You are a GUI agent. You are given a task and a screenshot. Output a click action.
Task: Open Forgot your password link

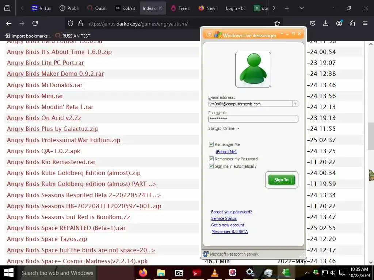pos(231,212)
